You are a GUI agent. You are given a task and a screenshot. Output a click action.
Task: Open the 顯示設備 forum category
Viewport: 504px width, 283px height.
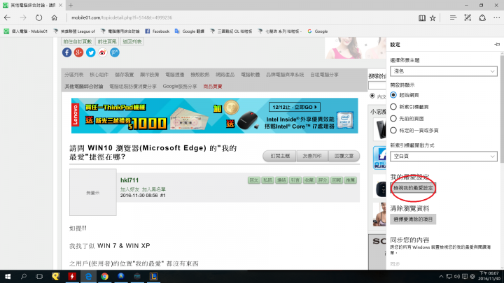[x=150, y=75]
